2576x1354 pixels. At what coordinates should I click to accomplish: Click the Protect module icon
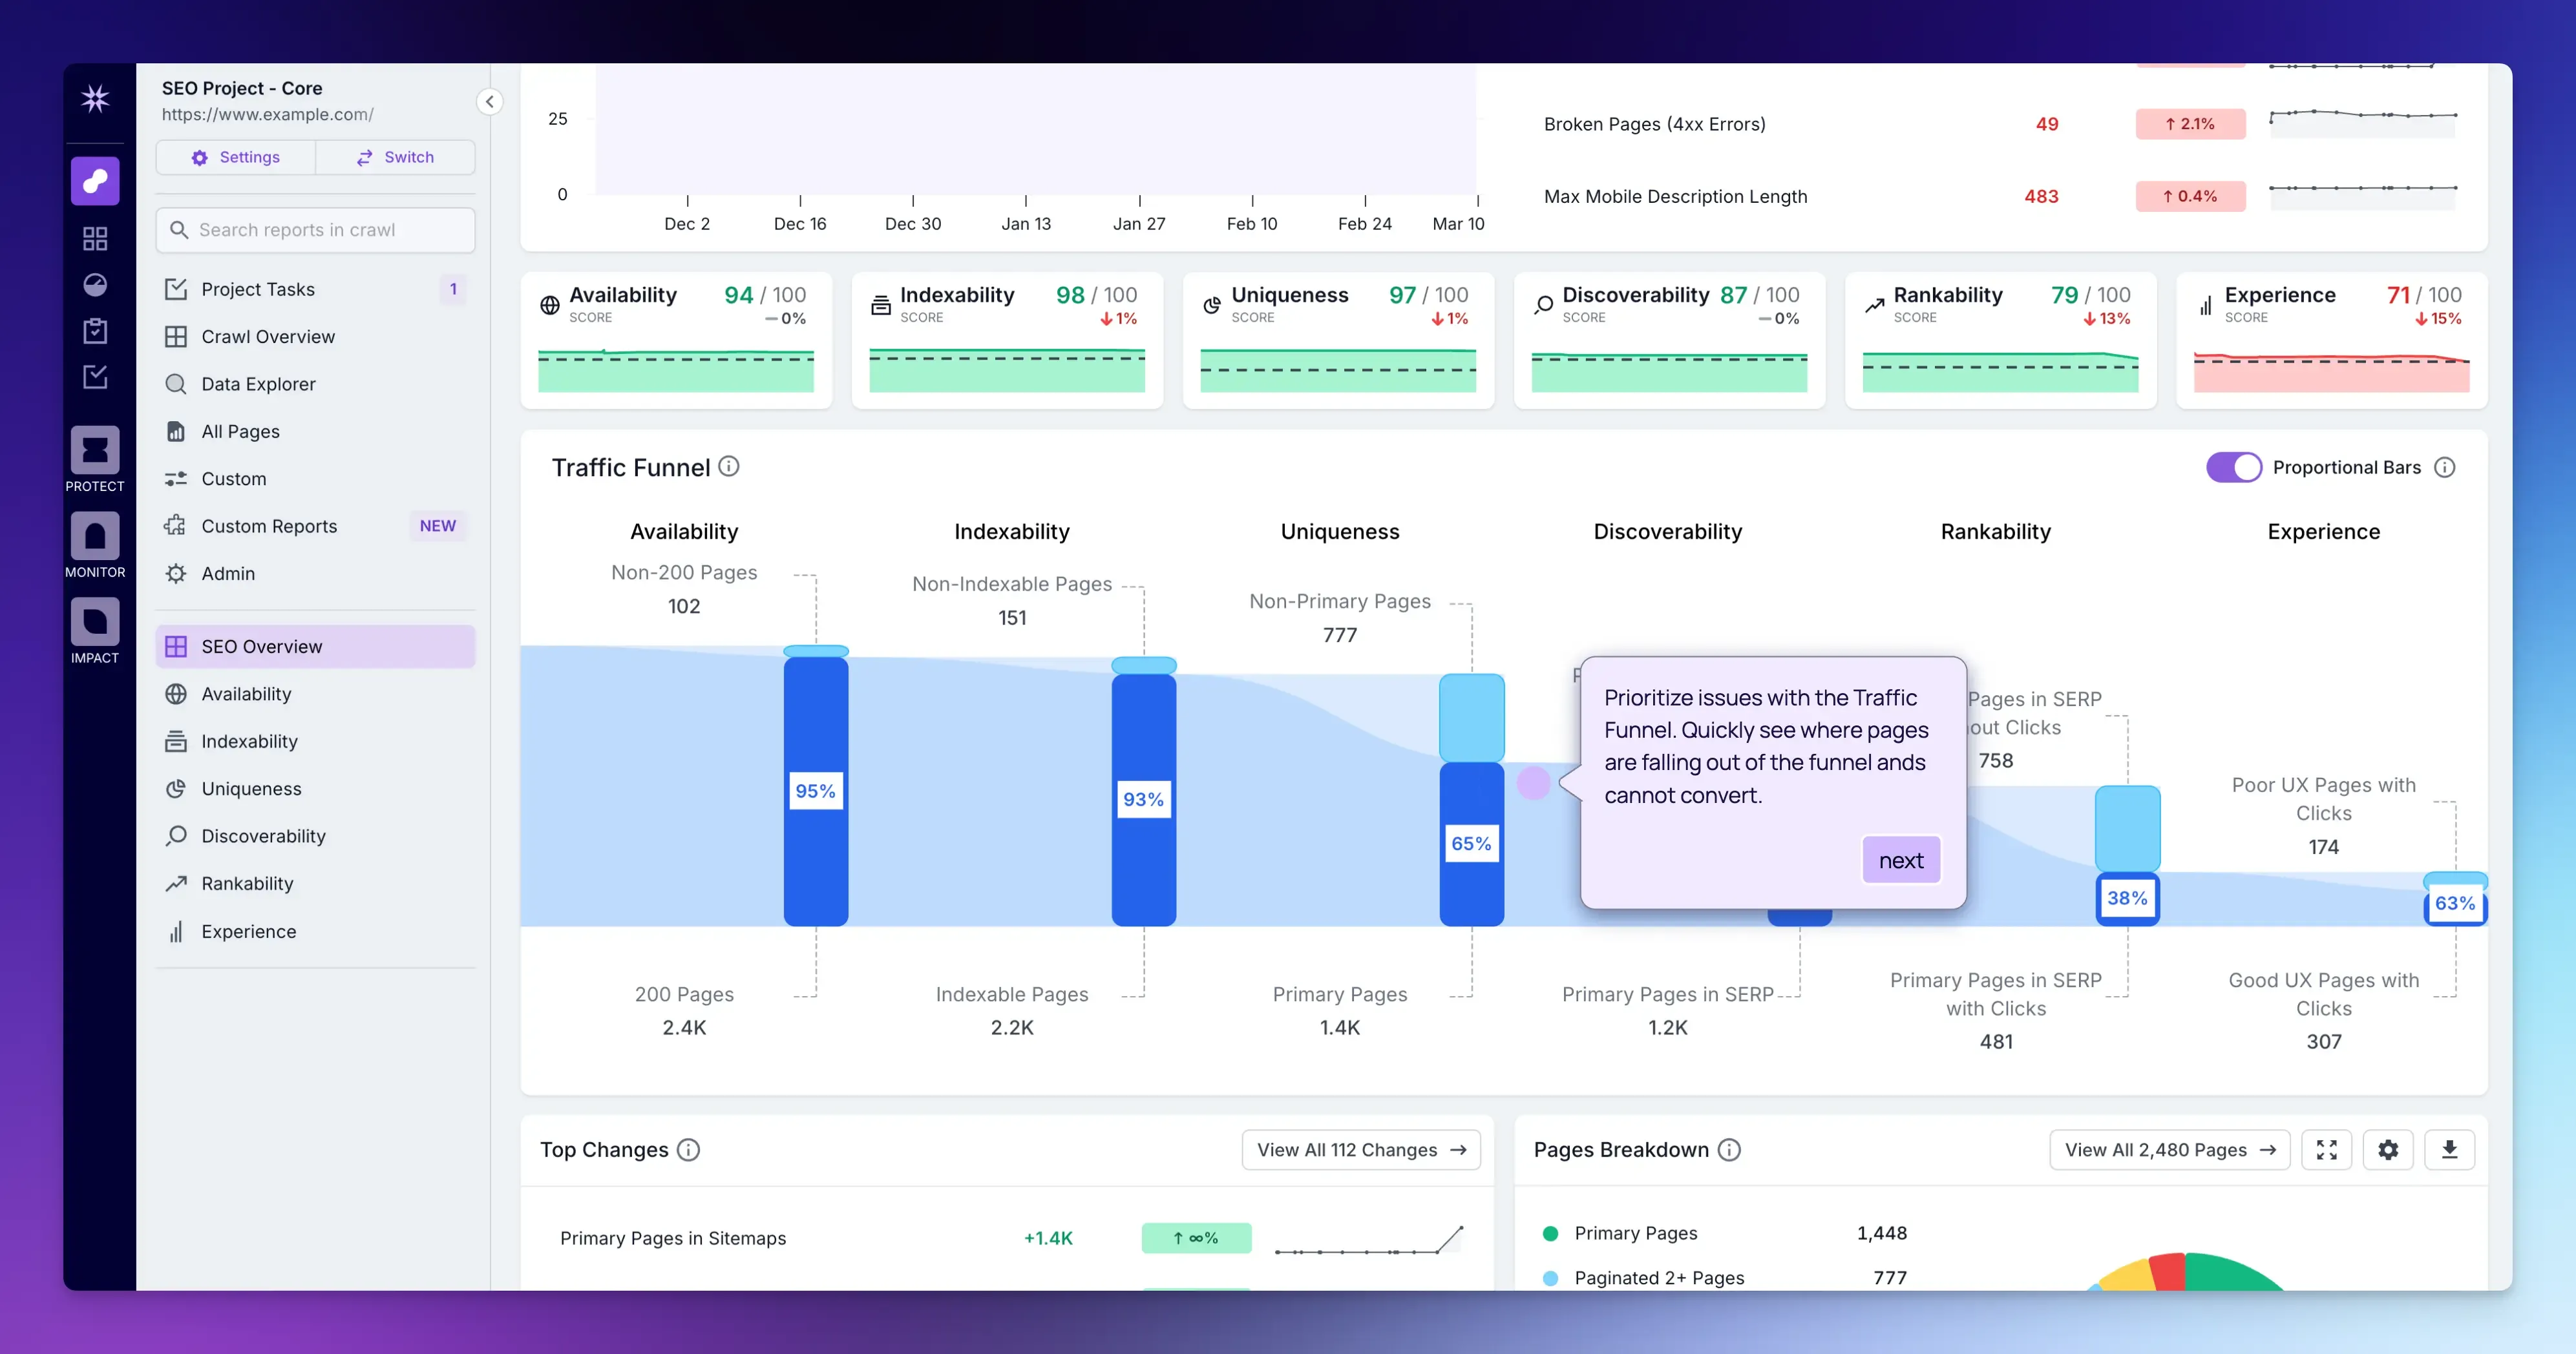tap(95, 452)
